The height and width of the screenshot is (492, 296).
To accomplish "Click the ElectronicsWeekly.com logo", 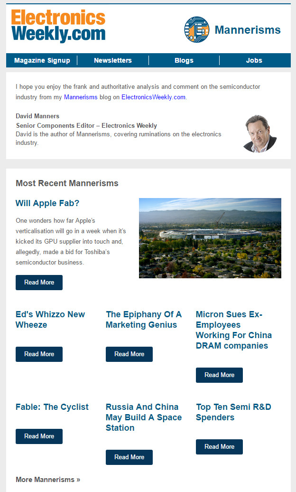I will [x=58, y=26].
